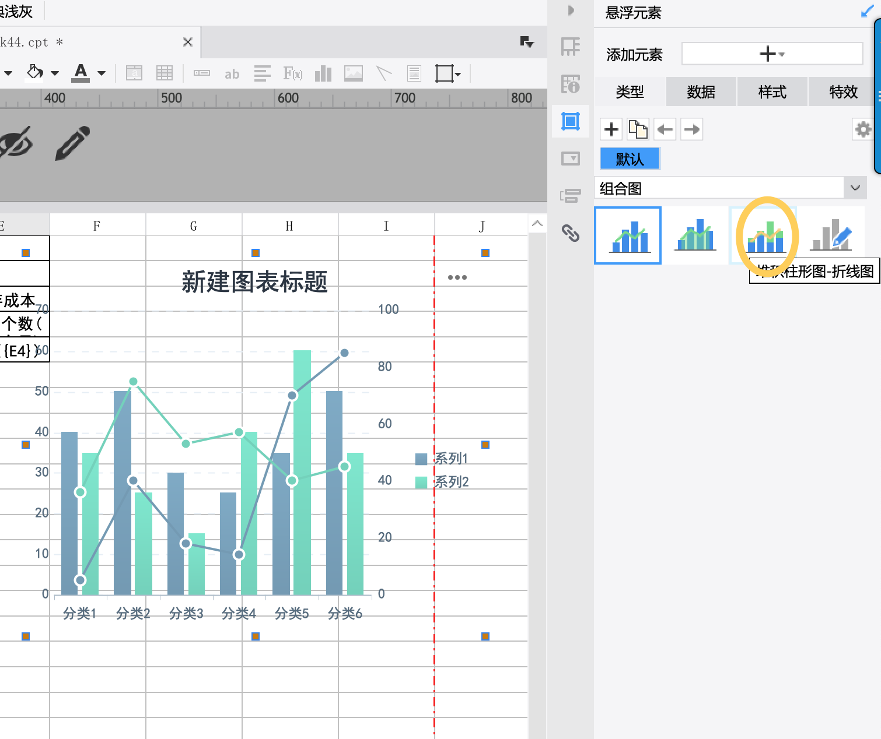Open the font color dropdown arrow
This screenshot has height=739, width=881.
point(102,73)
